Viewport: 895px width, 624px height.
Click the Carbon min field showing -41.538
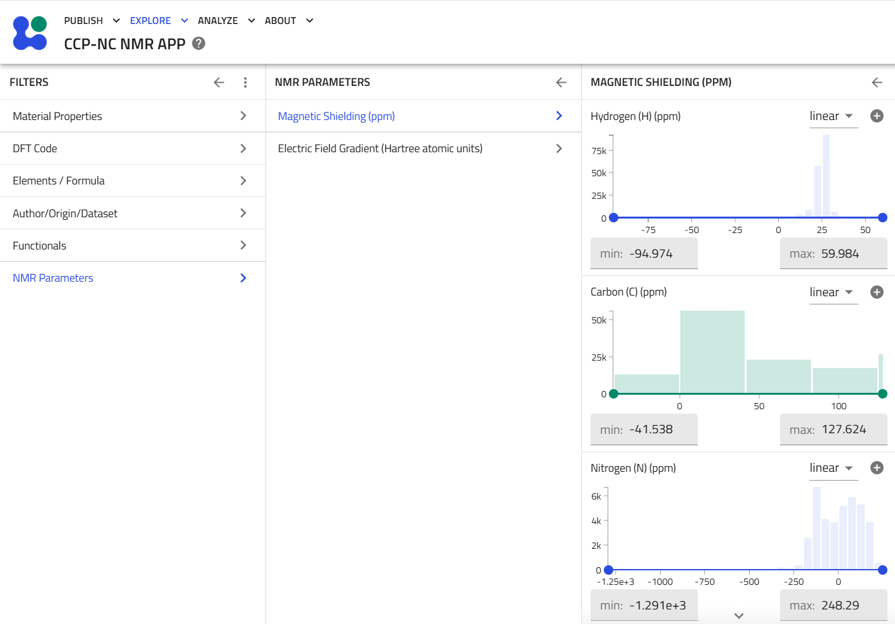coord(644,429)
